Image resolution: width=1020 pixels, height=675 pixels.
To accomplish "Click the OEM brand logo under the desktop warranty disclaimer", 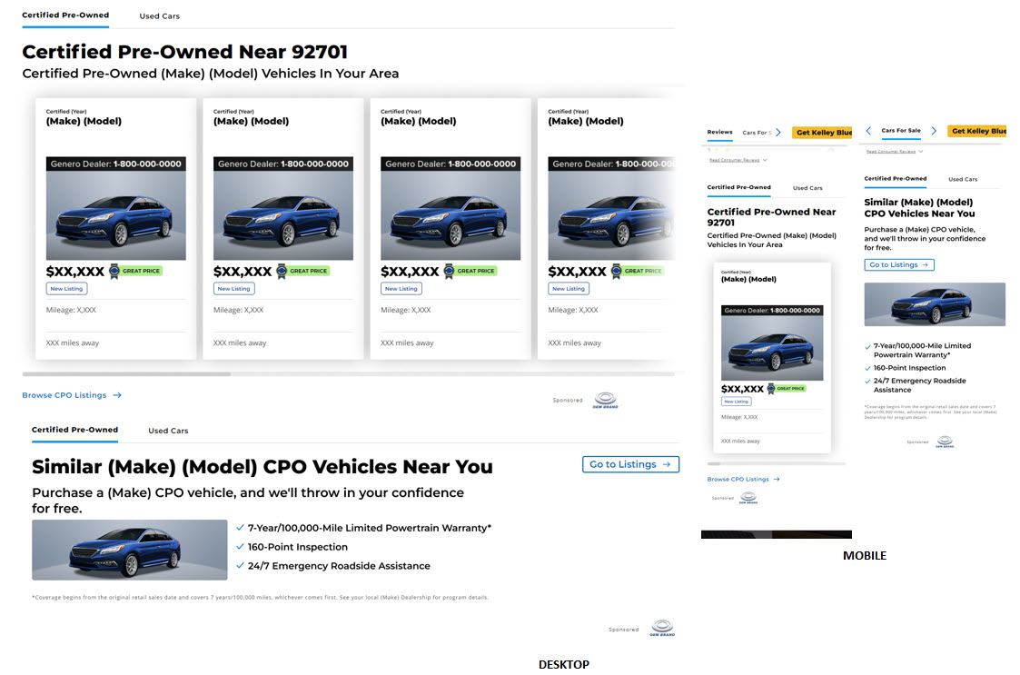I will tap(662, 629).
